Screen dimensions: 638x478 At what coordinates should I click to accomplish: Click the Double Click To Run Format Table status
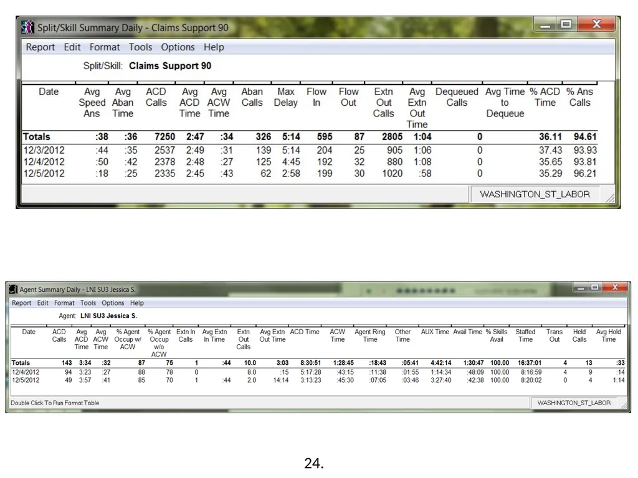pyautogui.click(x=55, y=403)
